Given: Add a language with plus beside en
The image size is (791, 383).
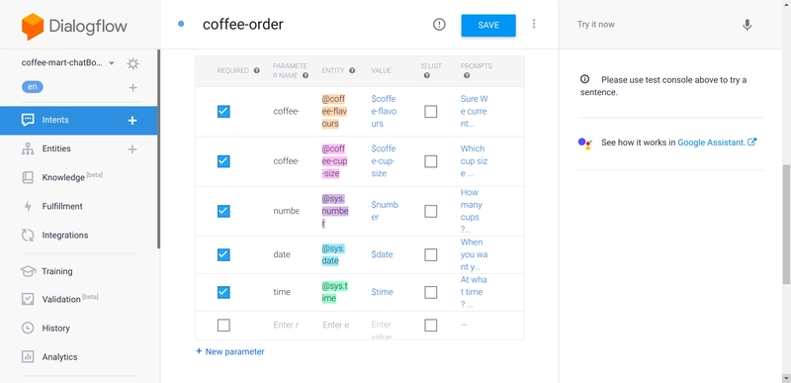Looking at the screenshot, I should tap(132, 88).
